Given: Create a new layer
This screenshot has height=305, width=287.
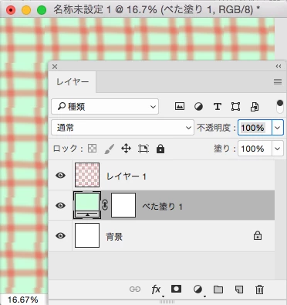Looking at the screenshot, I should (x=239, y=290).
